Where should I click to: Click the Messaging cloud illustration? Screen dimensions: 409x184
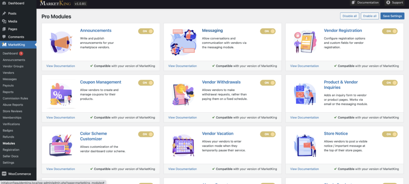[x=183, y=42]
